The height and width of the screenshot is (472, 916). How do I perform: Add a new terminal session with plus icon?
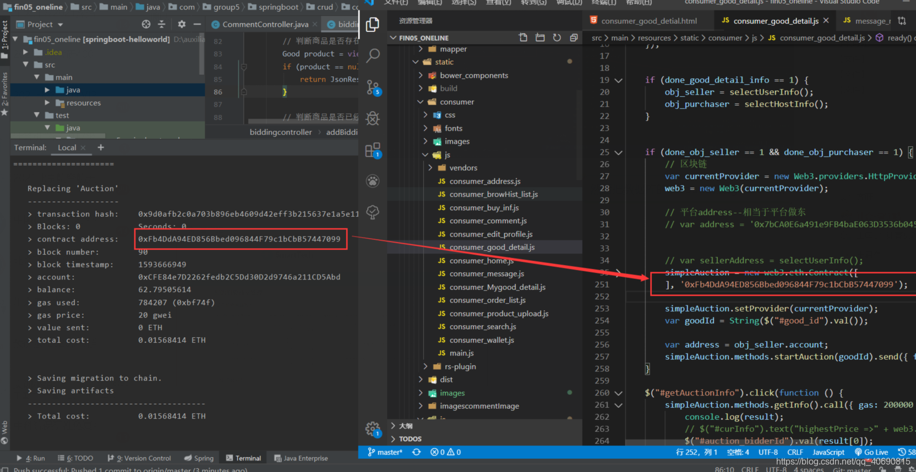click(x=101, y=147)
